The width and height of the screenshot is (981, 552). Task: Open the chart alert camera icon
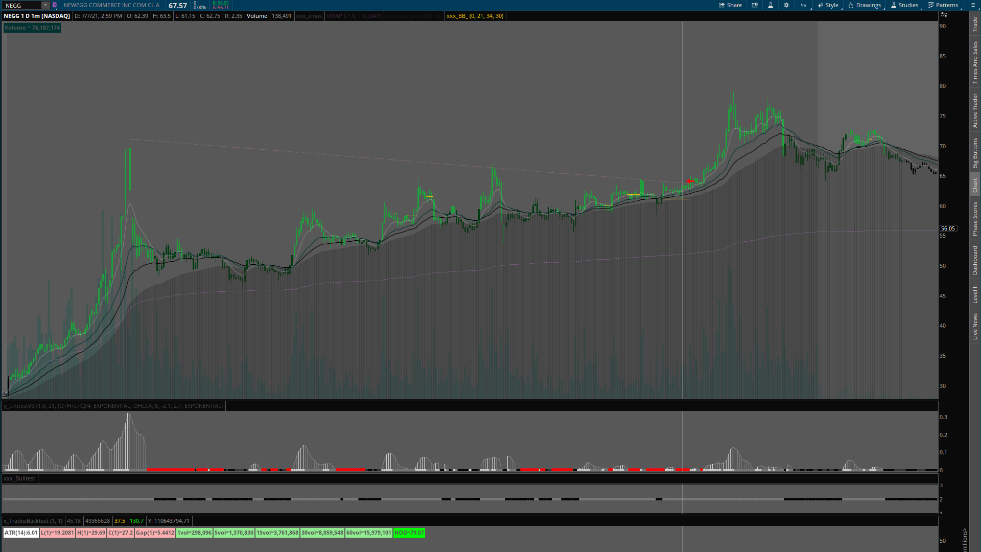755,5
